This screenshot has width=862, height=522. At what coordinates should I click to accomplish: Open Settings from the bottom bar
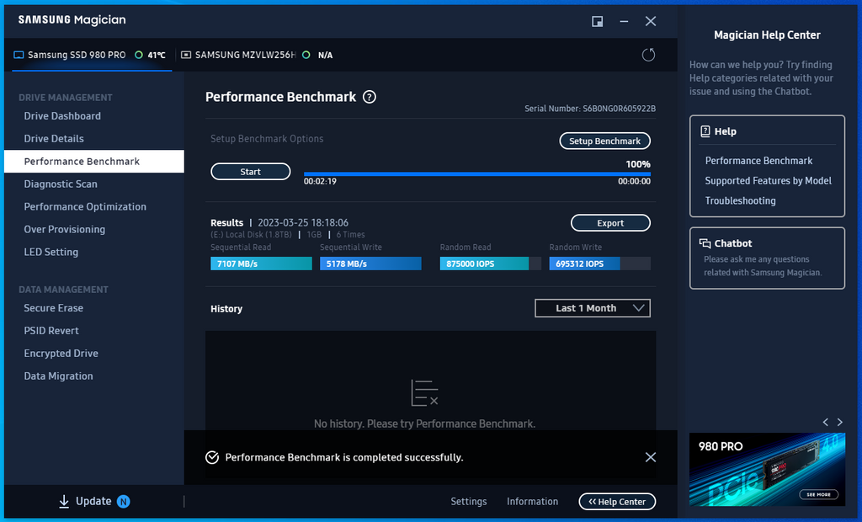(469, 502)
